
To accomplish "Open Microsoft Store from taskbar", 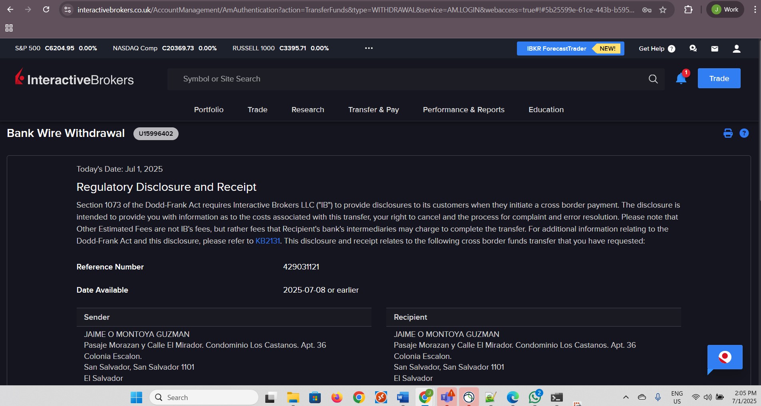I will coord(315,398).
